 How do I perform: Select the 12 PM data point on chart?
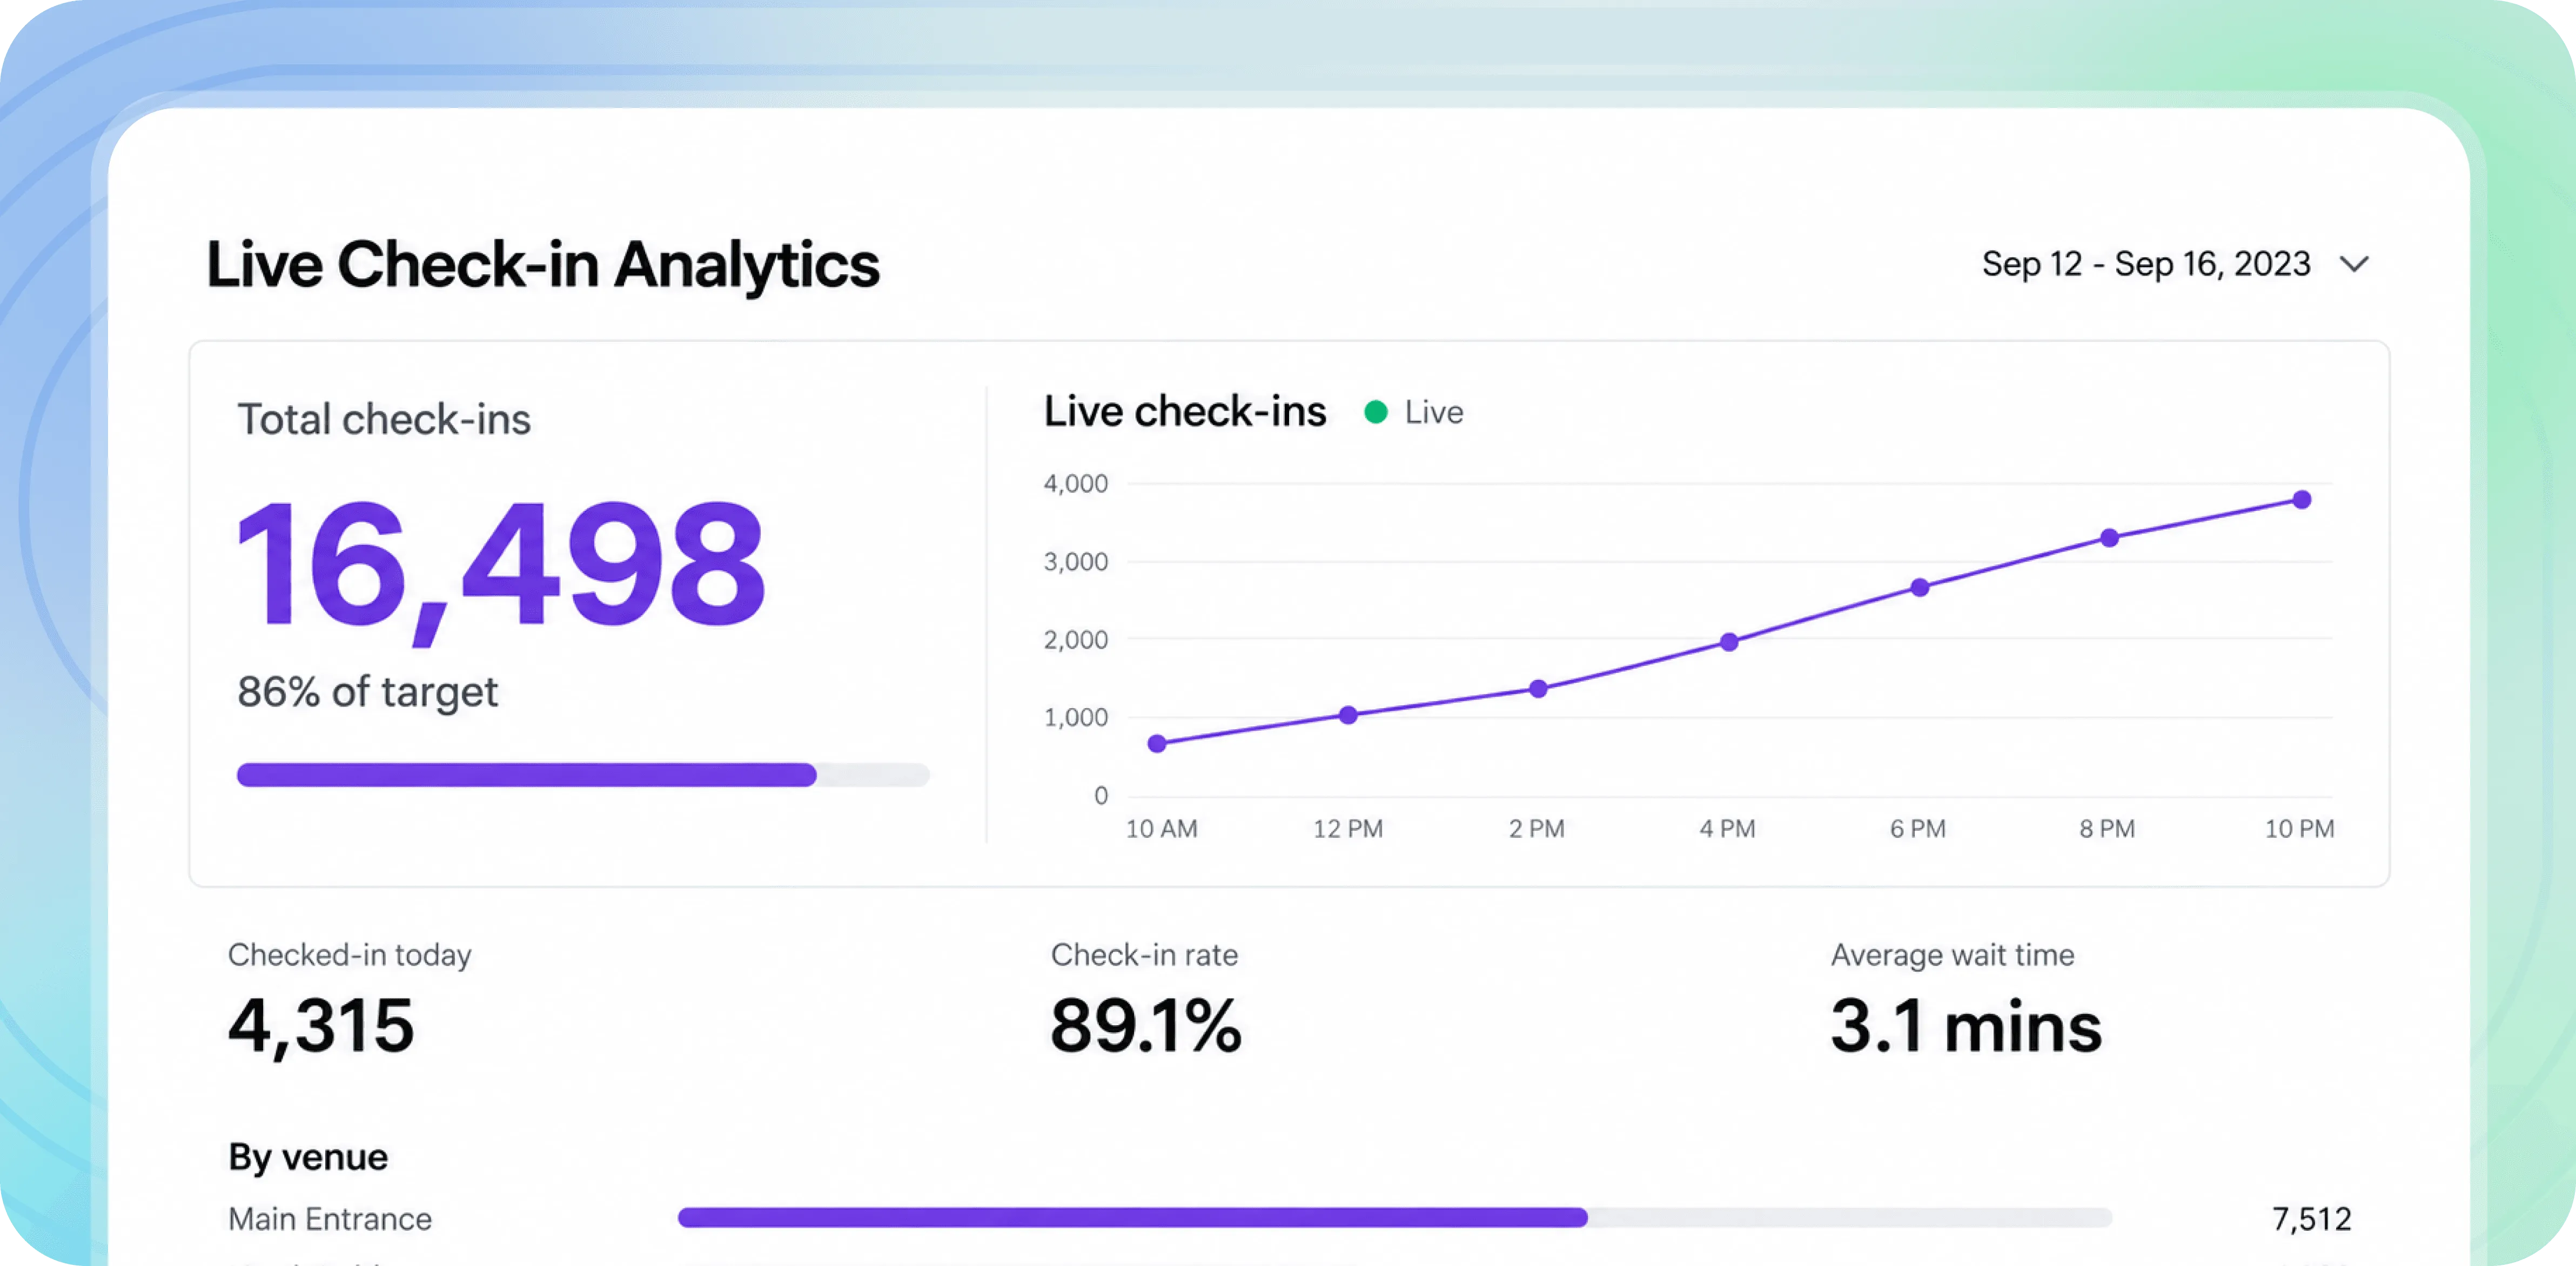(1348, 715)
